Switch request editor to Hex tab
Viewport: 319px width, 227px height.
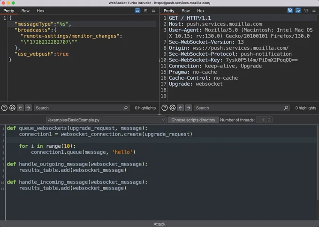201,11
